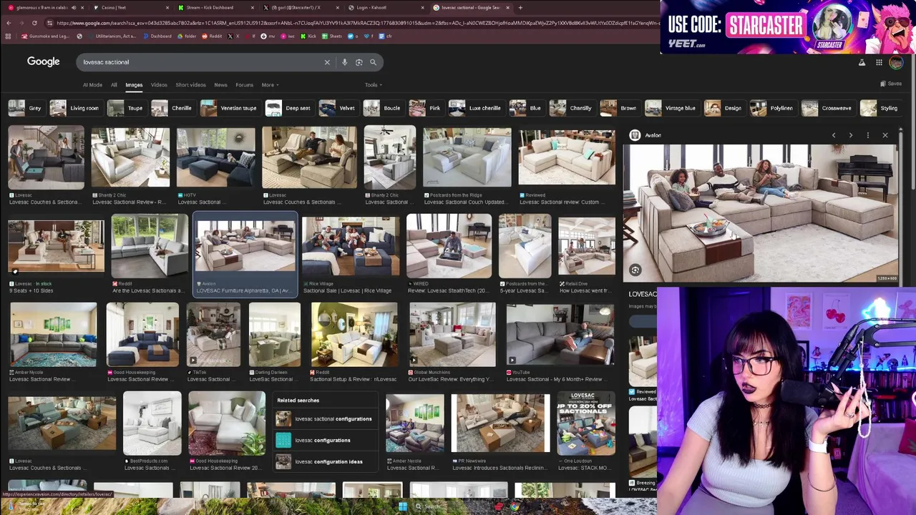Open the Short videos tab
Screen dimensions: 916x515
tap(190, 85)
